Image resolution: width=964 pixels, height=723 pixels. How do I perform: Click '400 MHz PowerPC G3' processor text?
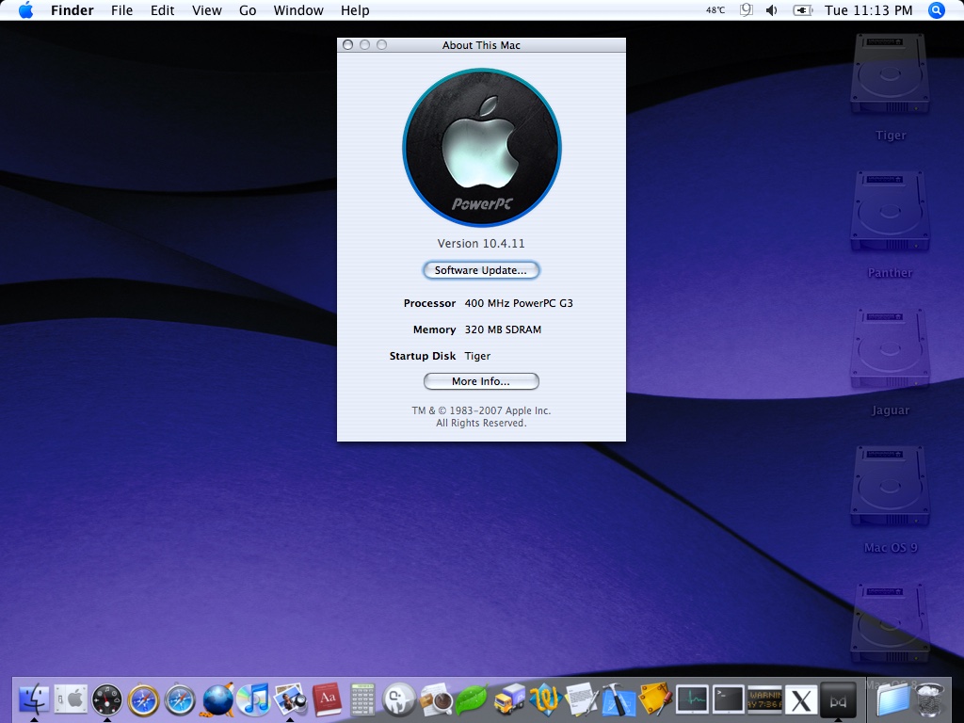click(x=519, y=303)
